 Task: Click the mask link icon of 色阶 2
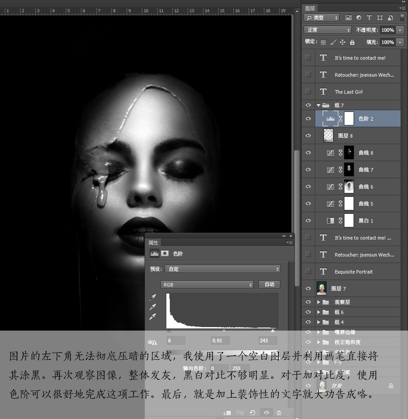click(x=341, y=118)
